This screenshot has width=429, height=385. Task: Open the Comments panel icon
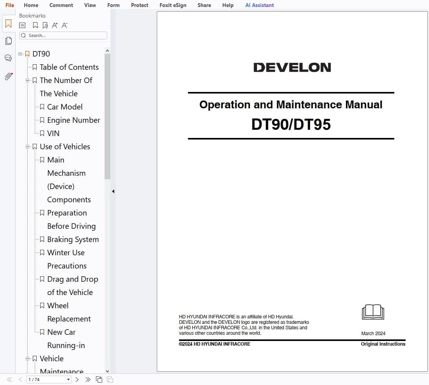click(8, 58)
